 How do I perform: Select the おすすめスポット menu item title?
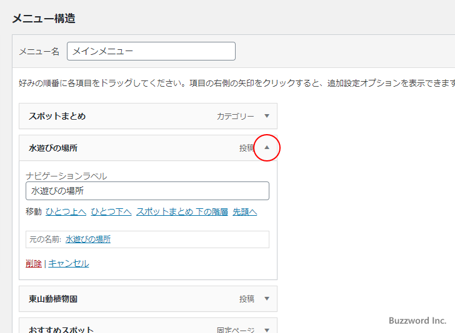click(61, 329)
